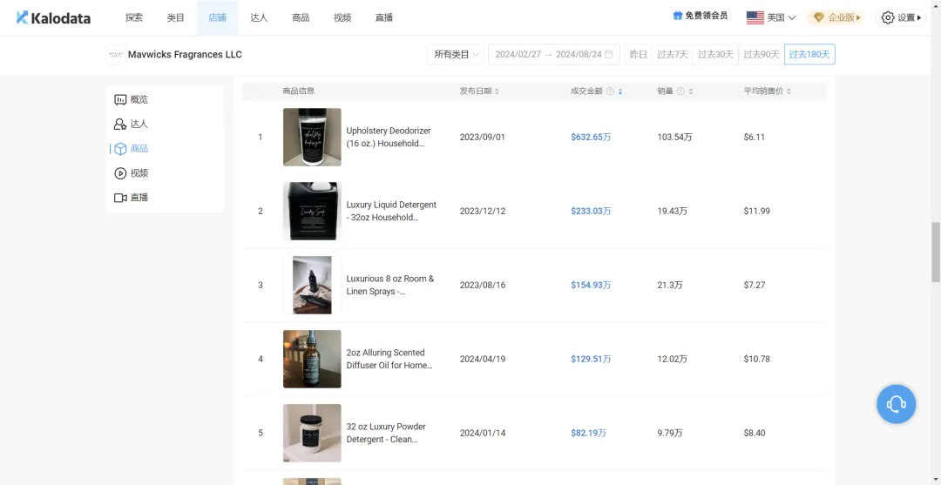
Task: Open Luxury Liquid Detergent product thumbnail
Action: pos(312,211)
